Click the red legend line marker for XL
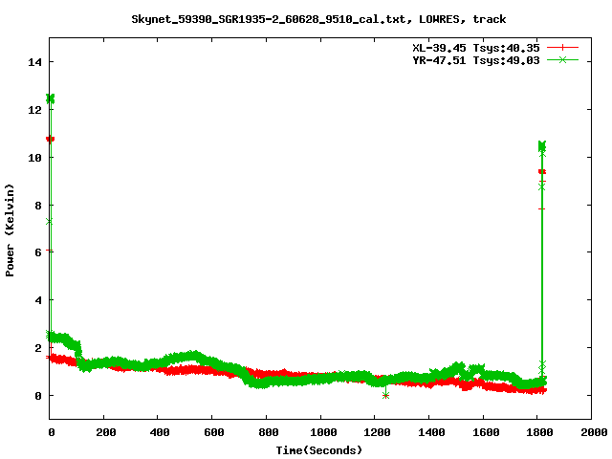This screenshot has height=459, width=612. coord(562,48)
